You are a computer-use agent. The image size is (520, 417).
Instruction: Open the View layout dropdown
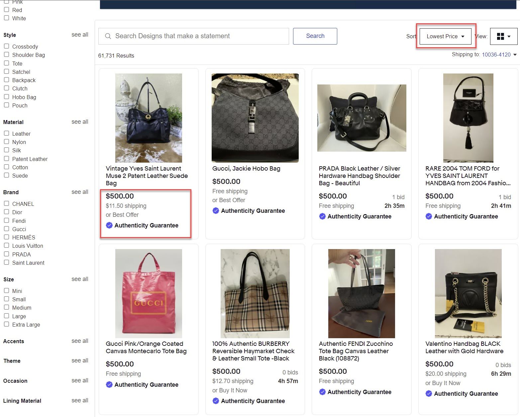coord(504,36)
